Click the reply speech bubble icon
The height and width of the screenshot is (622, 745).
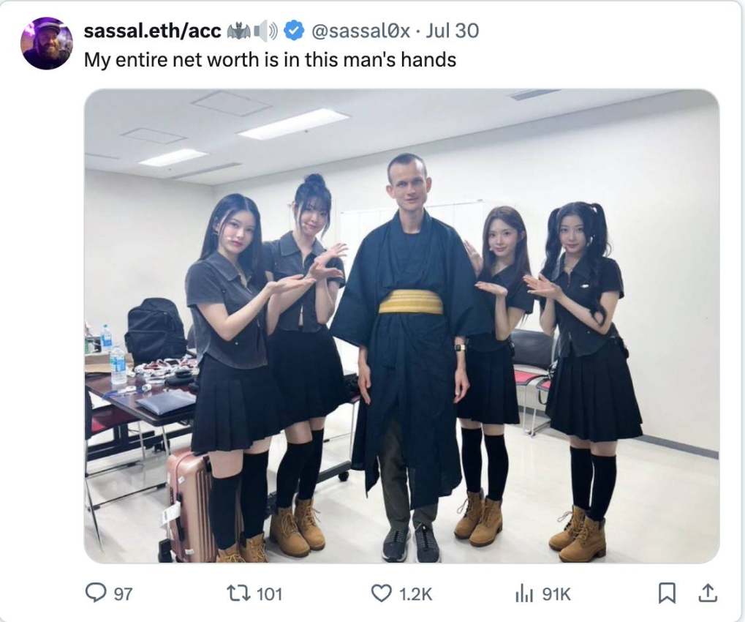(x=96, y=593)
